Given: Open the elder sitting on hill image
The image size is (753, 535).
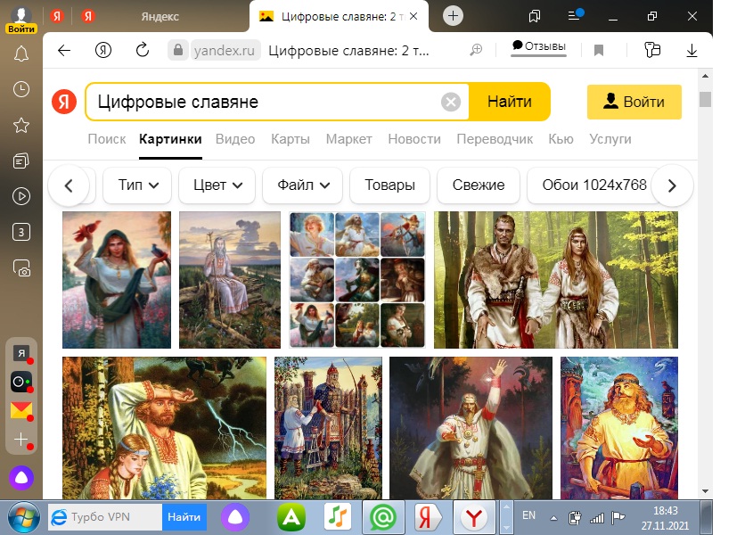Looking at the screenshot, I should pos(230,280).
